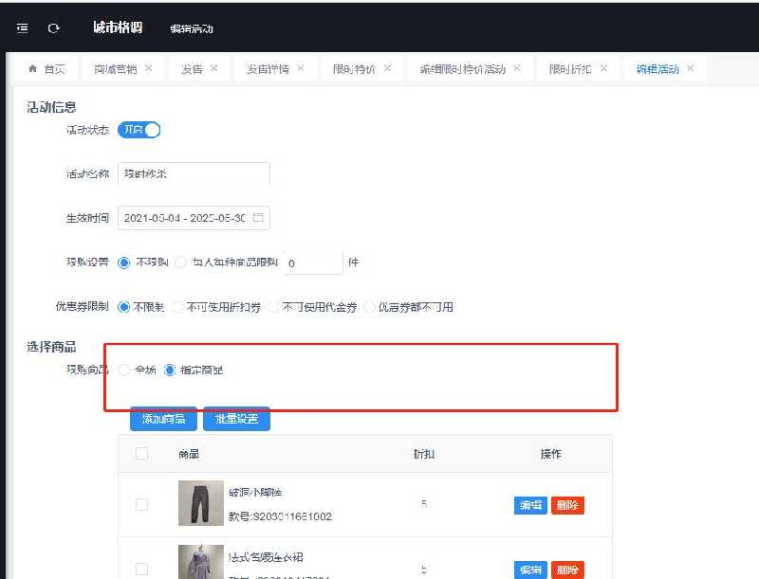Choose 不可使用折扣券 coupon restriction option

pos(179,307)
